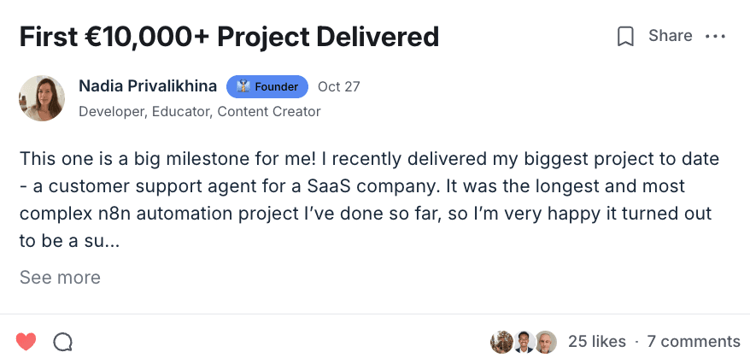Expand the post with See more

coord(60,278)
